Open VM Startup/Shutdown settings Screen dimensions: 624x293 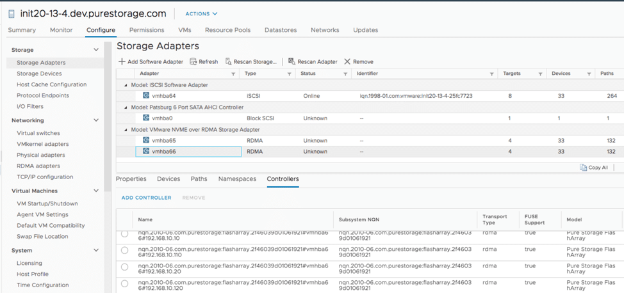[x=47, y=203]
